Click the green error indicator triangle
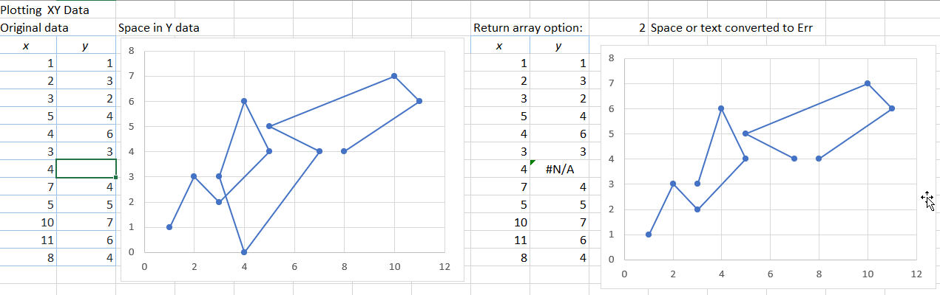The width and height of the screenshot is (940, 295). pyautogui.click(x=532, y=162)
